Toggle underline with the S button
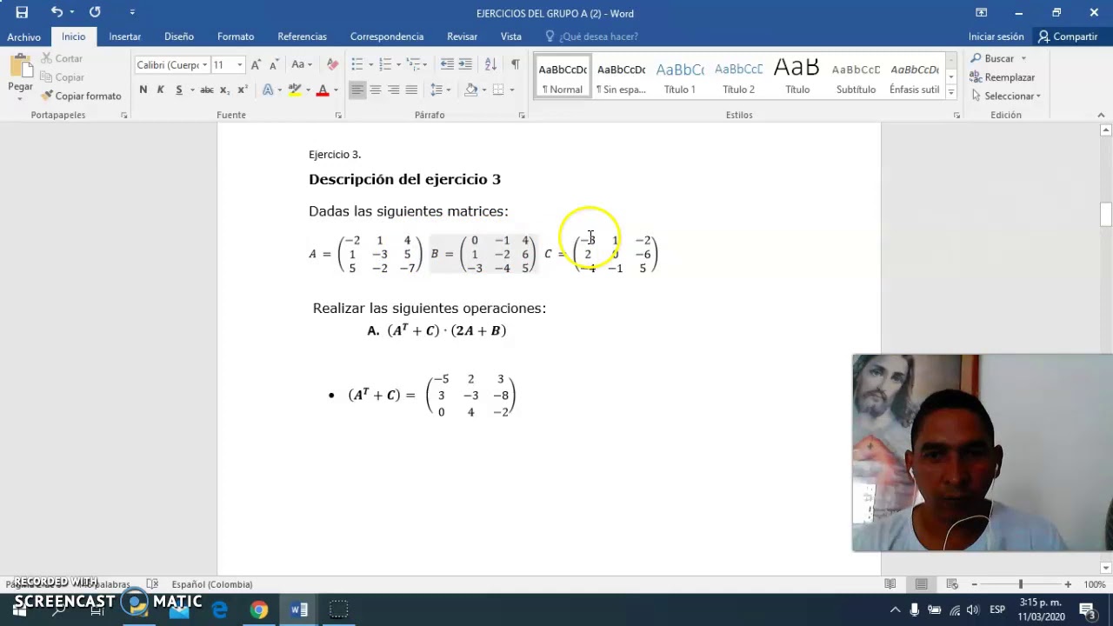Viewport: 1113px width, 626px height. pyautogui.click(x=179, y=90)
